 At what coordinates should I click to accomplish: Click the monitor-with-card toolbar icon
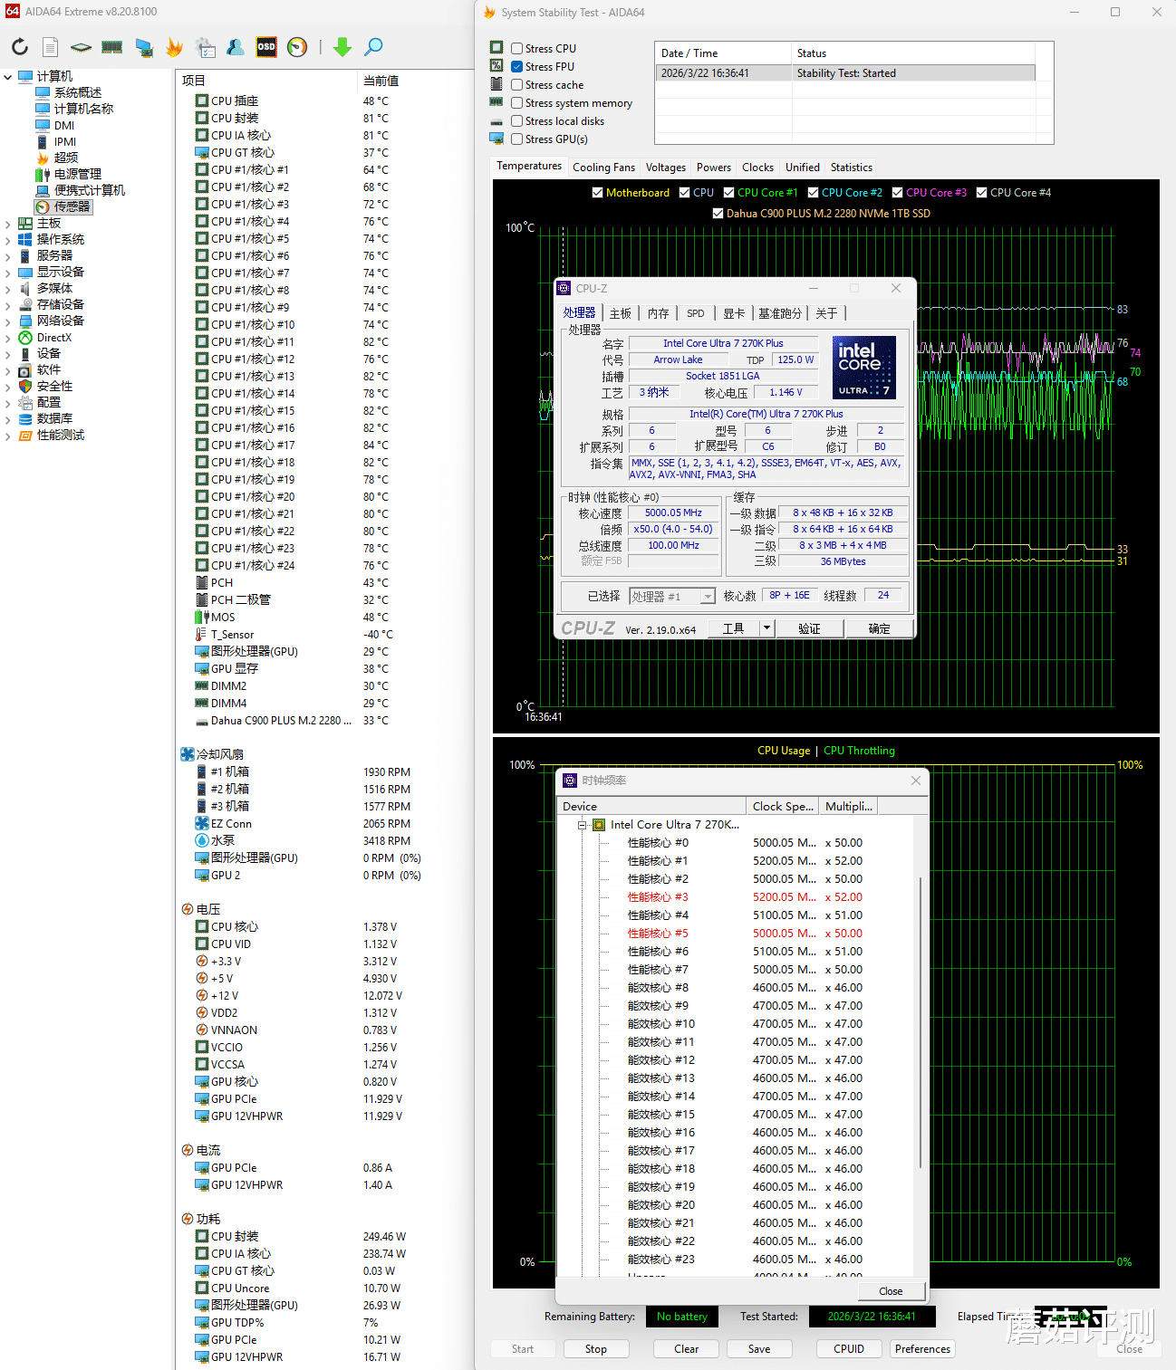(144, 47)
